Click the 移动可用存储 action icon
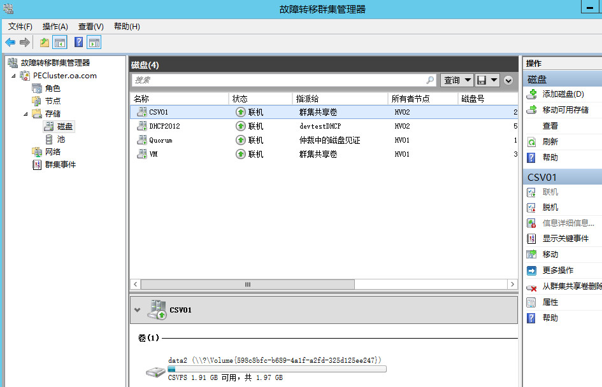The height and width of the screenshot is (387, 602). pyautogui.click(x=532, y=110)
